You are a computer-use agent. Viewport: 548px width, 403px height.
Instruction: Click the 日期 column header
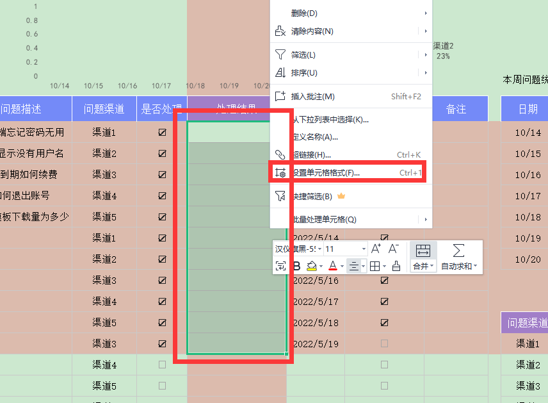(524, 109)
